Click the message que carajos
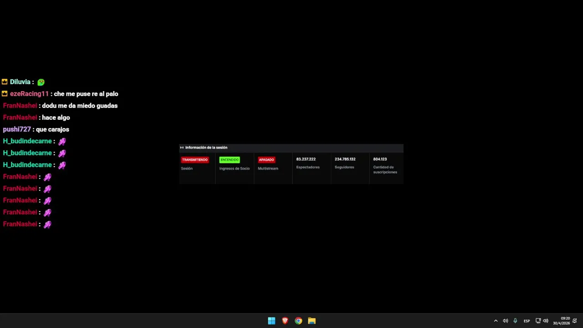 coord(52,129)
